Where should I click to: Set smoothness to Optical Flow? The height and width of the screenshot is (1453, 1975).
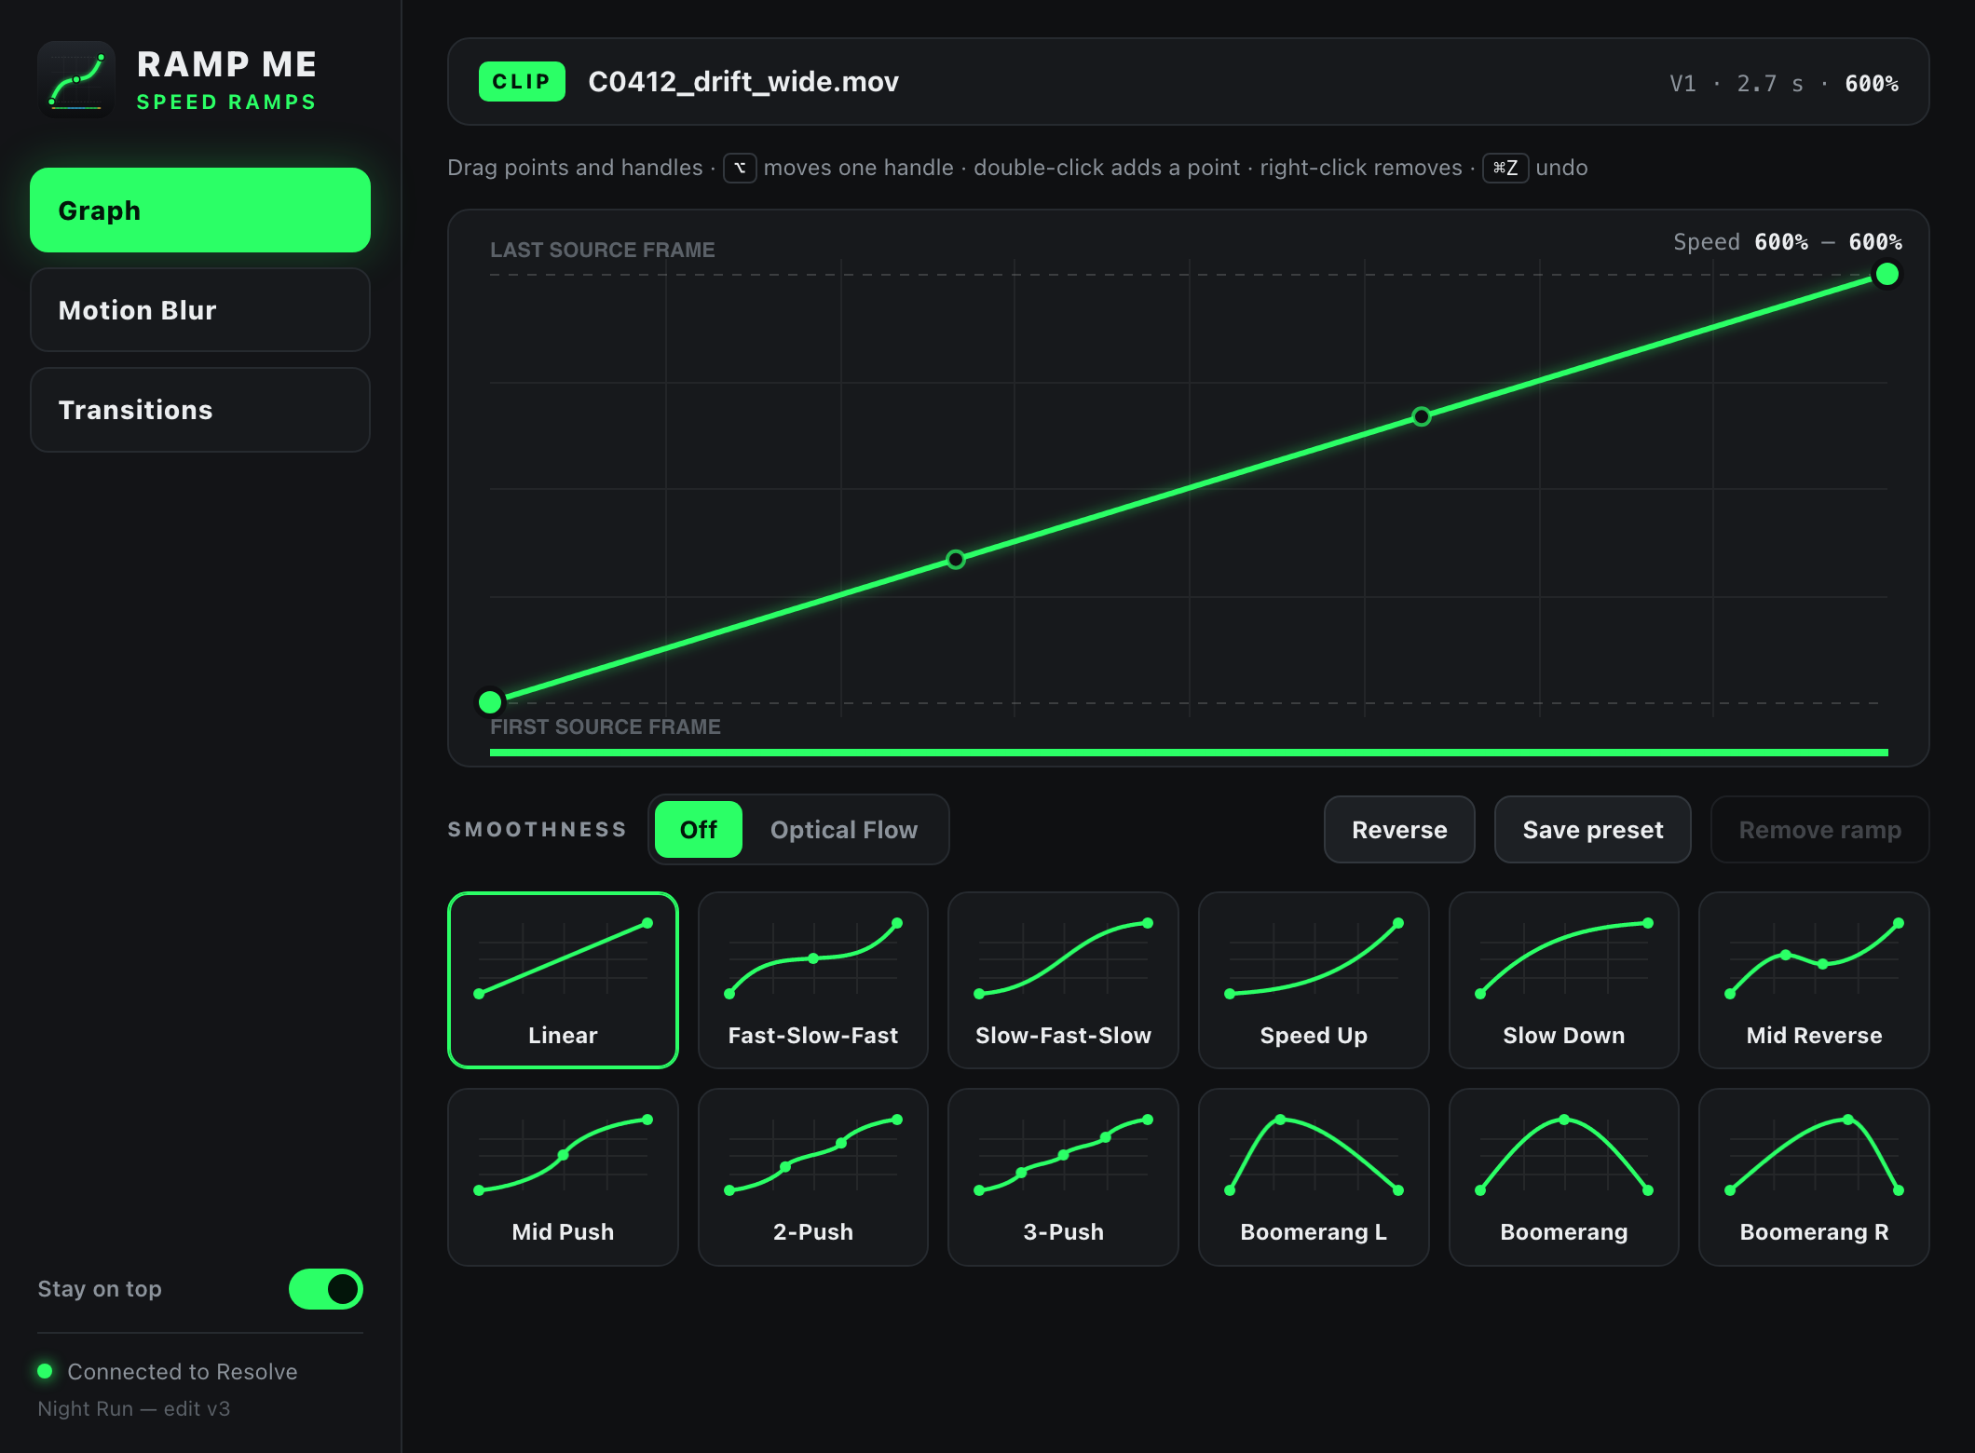coord(844,829)
